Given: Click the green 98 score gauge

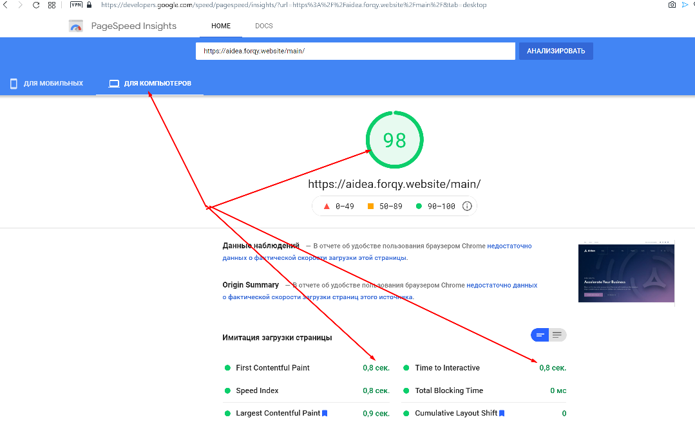Looking at the screenshot, I should tap(394, 140).
